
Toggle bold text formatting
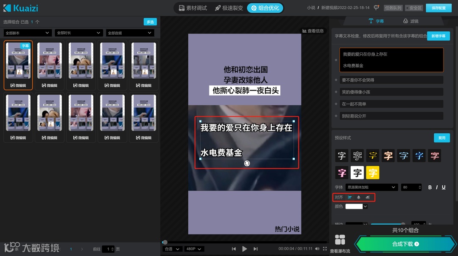(430, 187)
